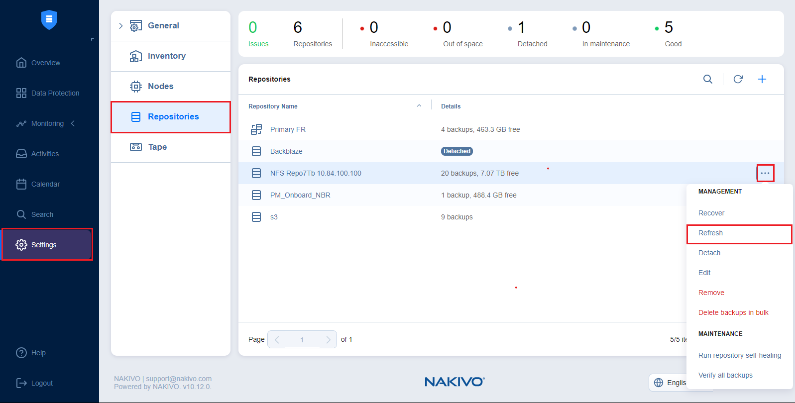Open the Tape settings tab
The width and height of the screenshot is (795, 403).
157,147
